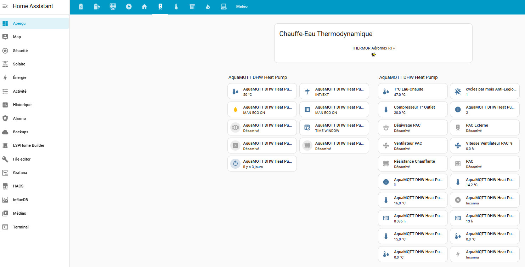This screenshot has width=525, height=267.
Task: Open the Vitesse Ventilateur PAC % tile
Action: click(484, 146)
